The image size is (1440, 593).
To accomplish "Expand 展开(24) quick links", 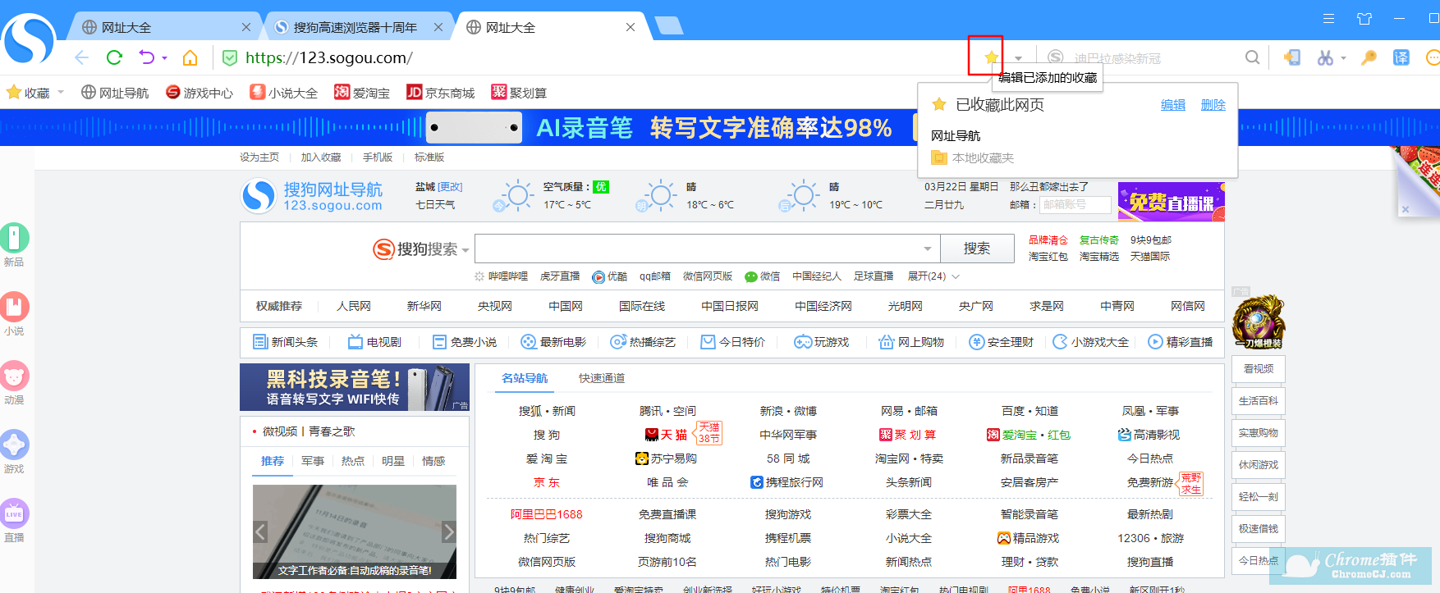I will (x=933, y=276).
